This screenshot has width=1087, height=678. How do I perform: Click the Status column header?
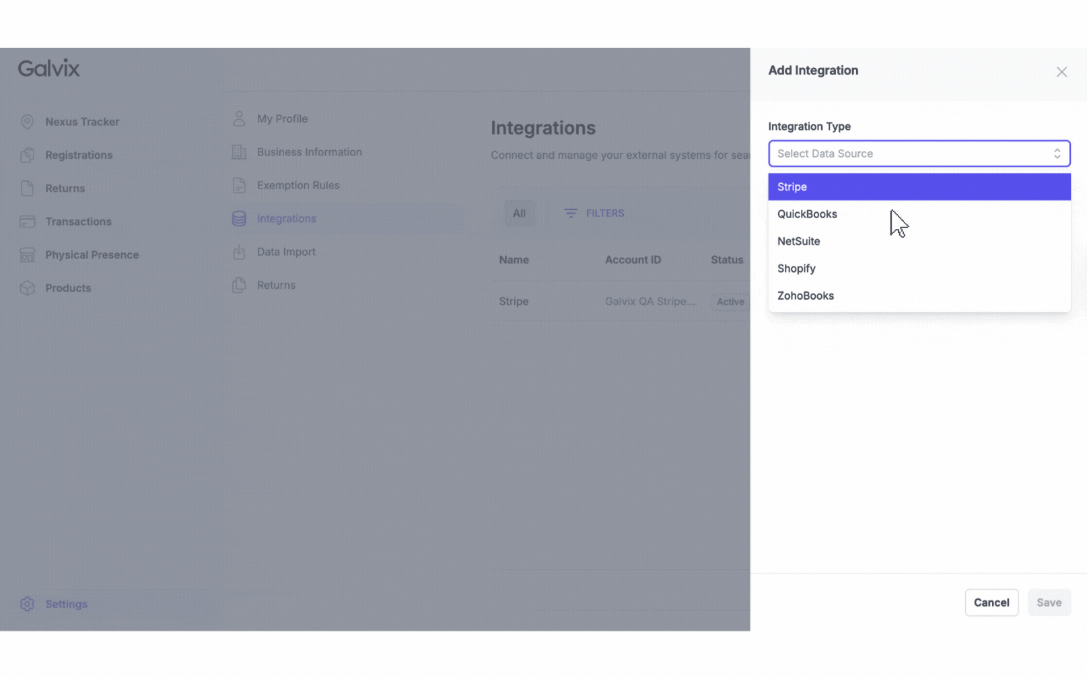click(727, 260)
